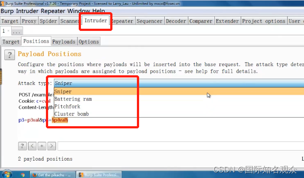This screenshot has height=178, width=304.
Task: Open a new attack tab with '...'
Action: [17, 31]
